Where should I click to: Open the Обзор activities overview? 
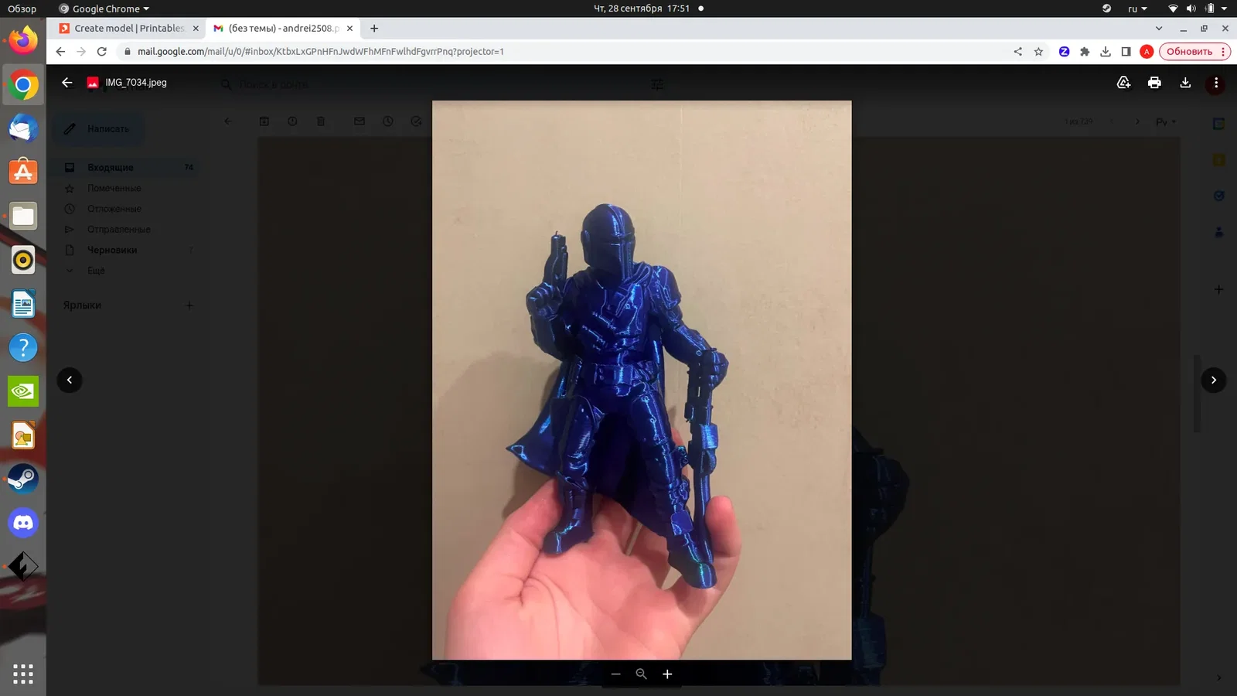[22, 9]
